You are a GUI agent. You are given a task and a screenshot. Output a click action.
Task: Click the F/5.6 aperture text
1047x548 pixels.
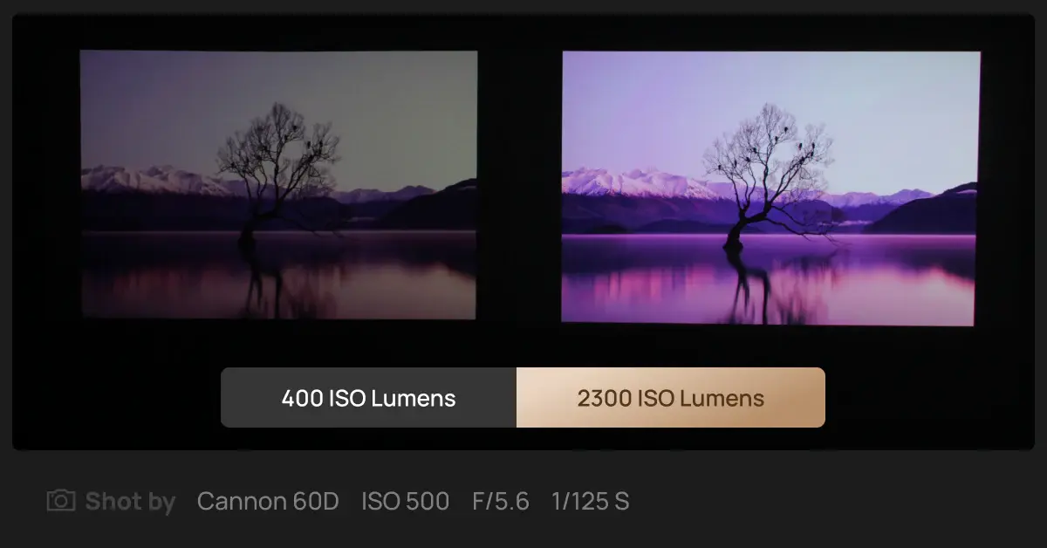[x=500, y=501]
